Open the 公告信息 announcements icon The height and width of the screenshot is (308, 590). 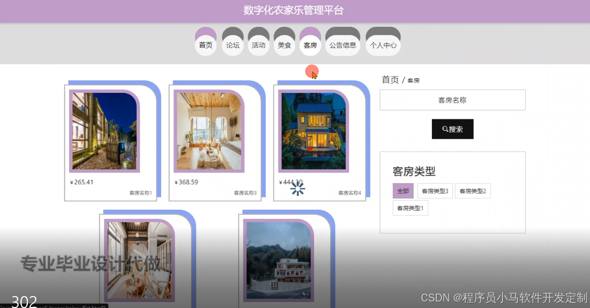pos(342,45)
